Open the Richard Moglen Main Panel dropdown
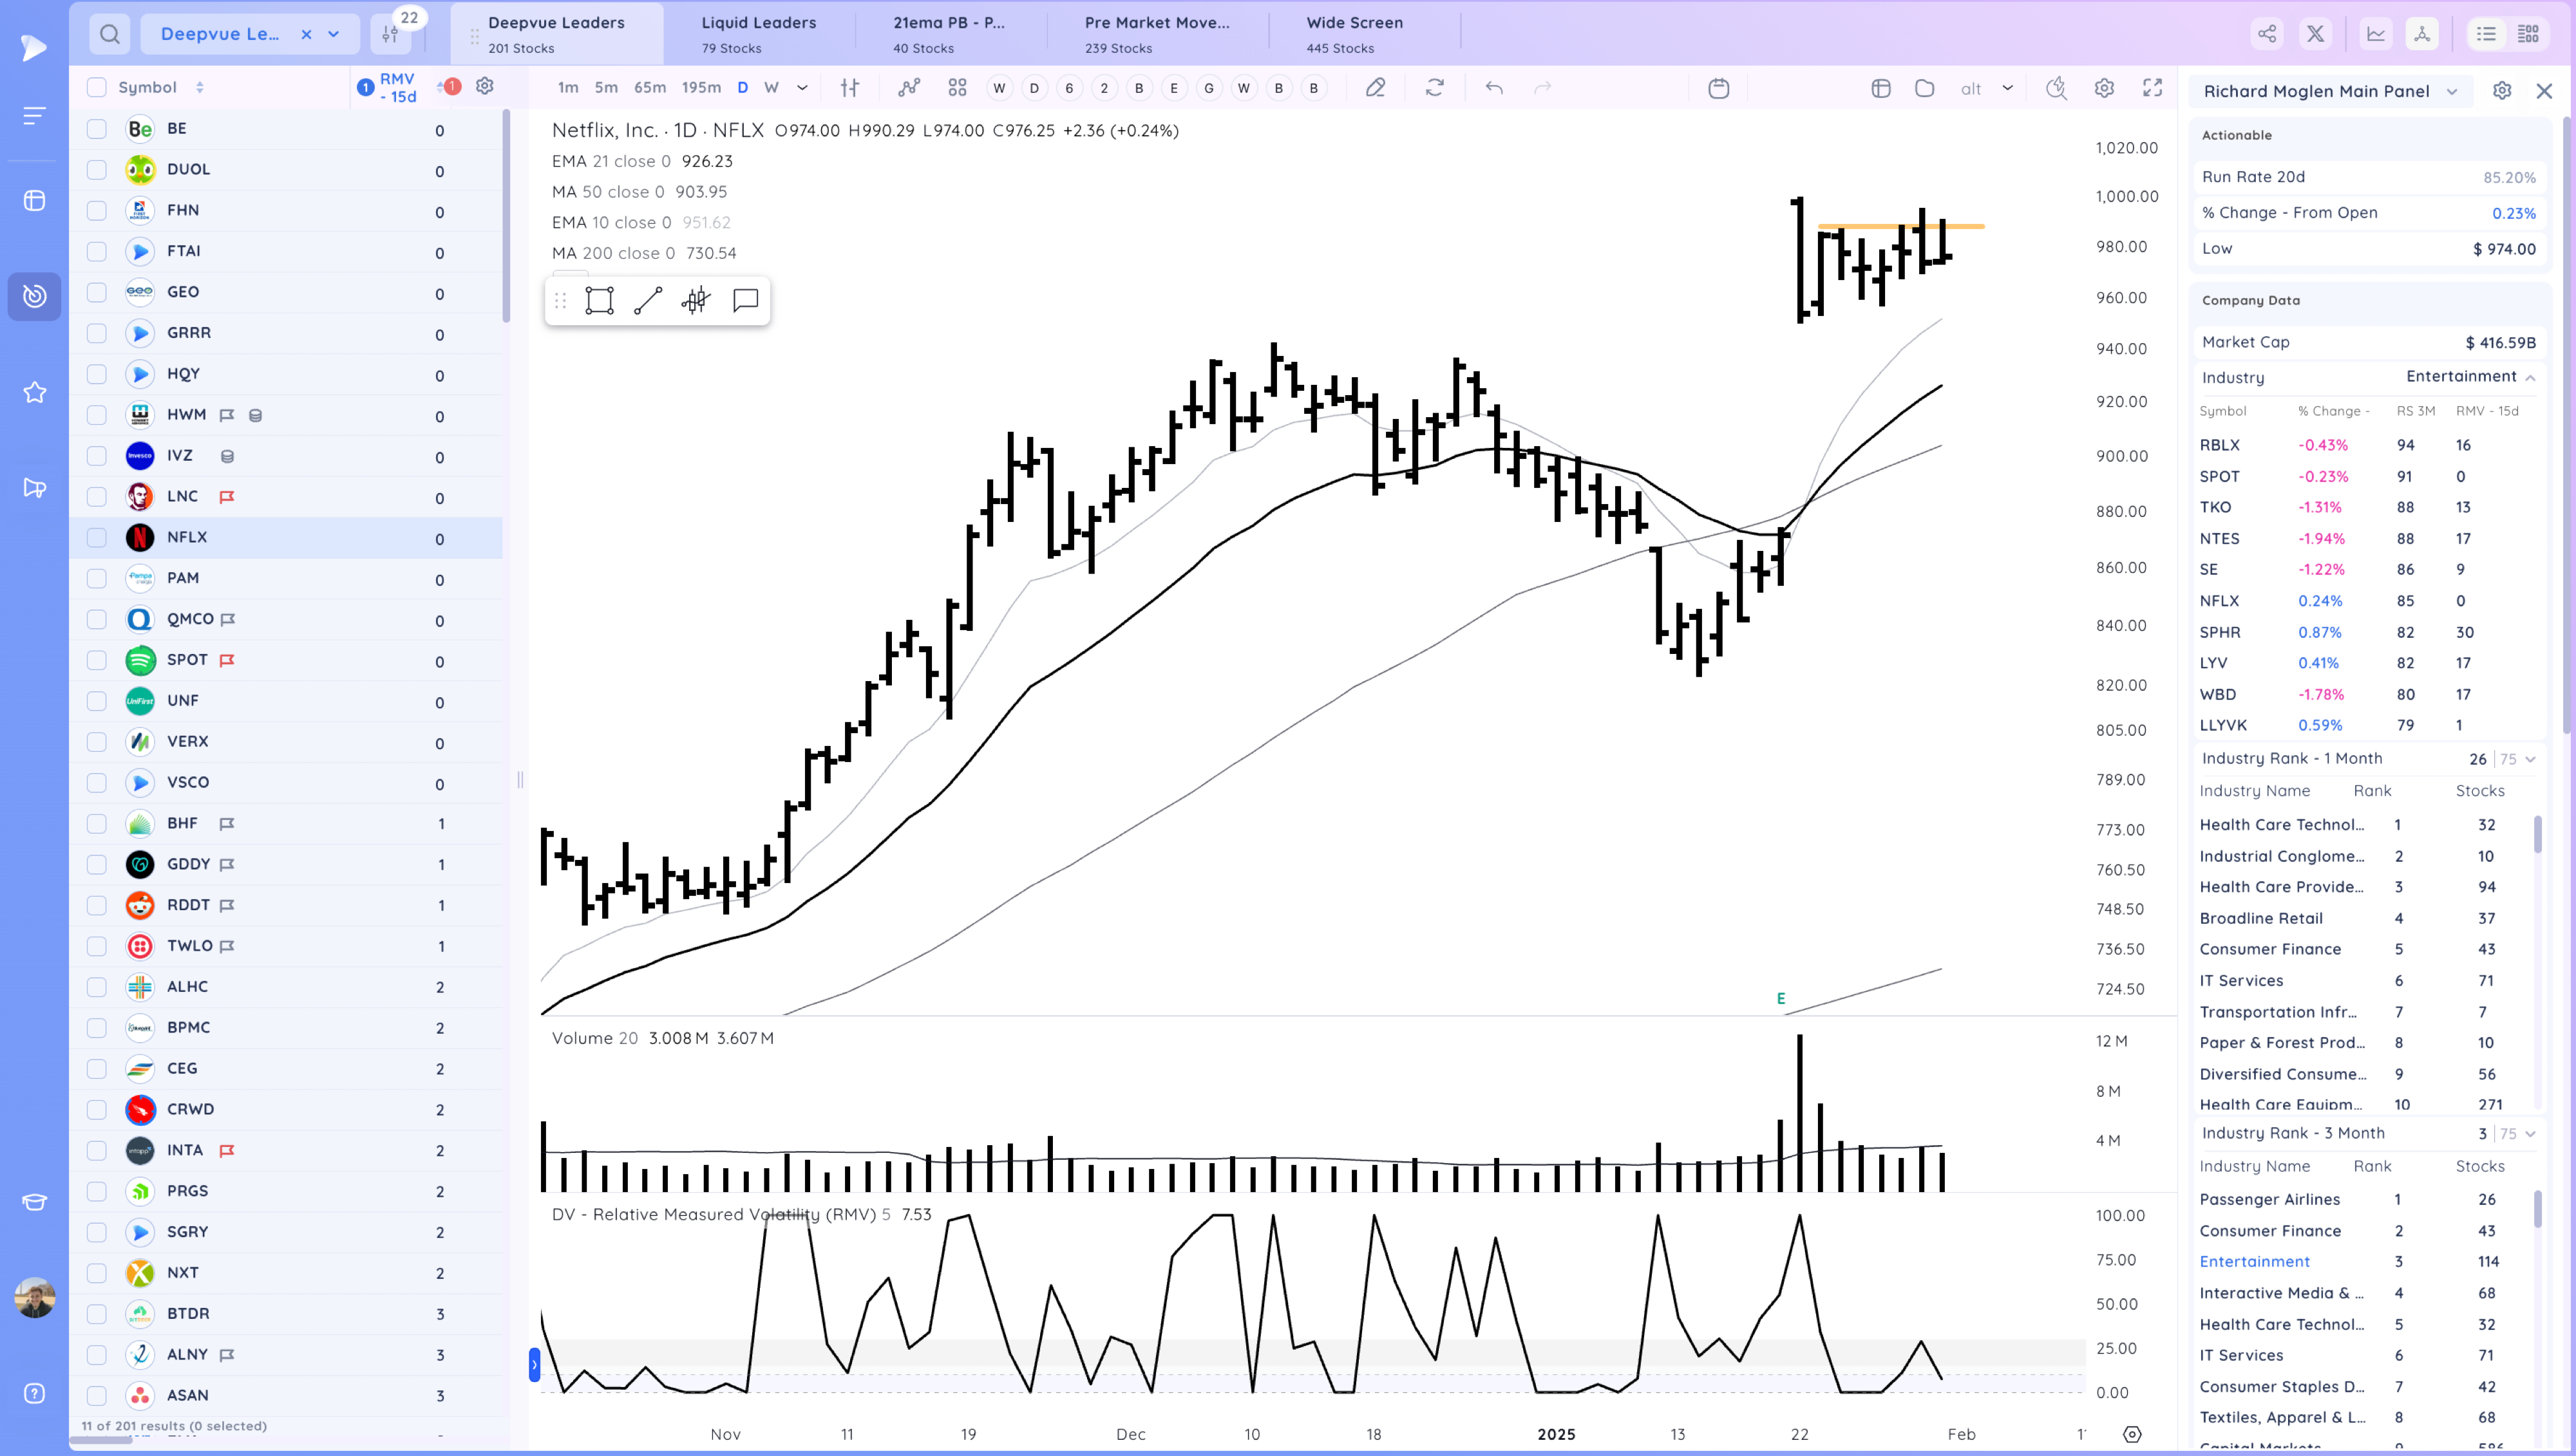This screenshot has width=2576, height=1456. click(x=2452, y=91)
